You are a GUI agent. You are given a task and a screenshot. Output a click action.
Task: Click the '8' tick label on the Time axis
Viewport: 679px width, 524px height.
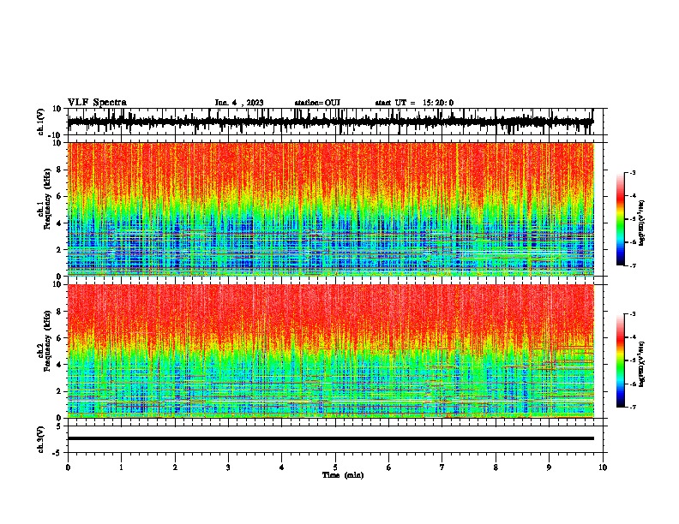496,467
